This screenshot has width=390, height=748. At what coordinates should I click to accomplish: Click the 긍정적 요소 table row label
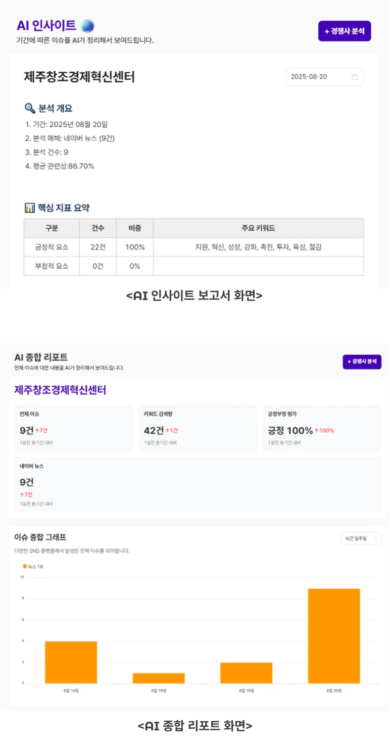point(52,247)
